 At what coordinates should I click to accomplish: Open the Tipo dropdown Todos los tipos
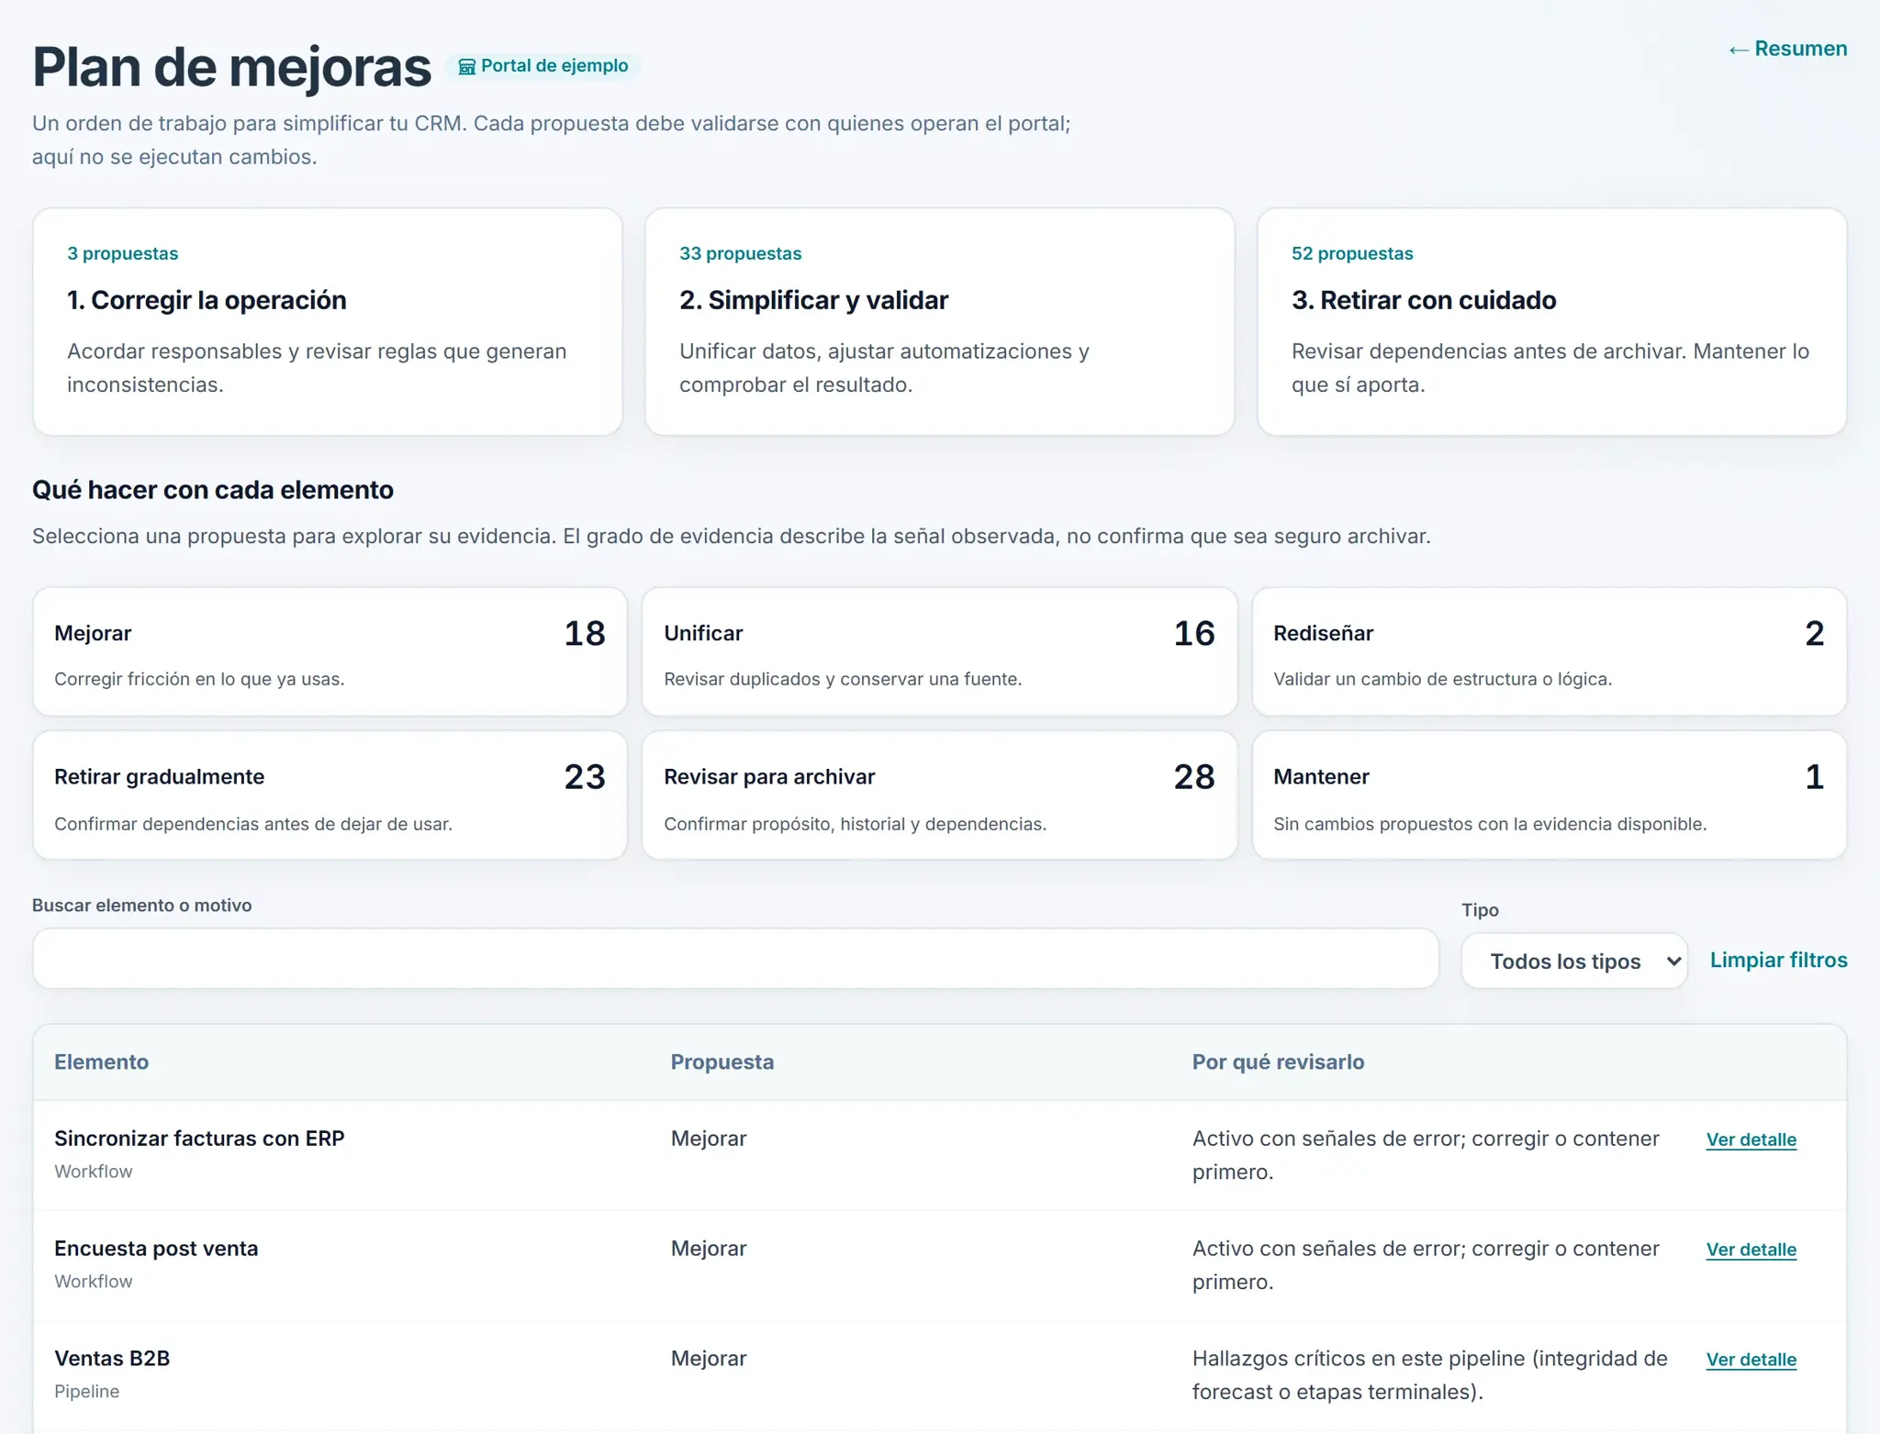point(1574,961)
